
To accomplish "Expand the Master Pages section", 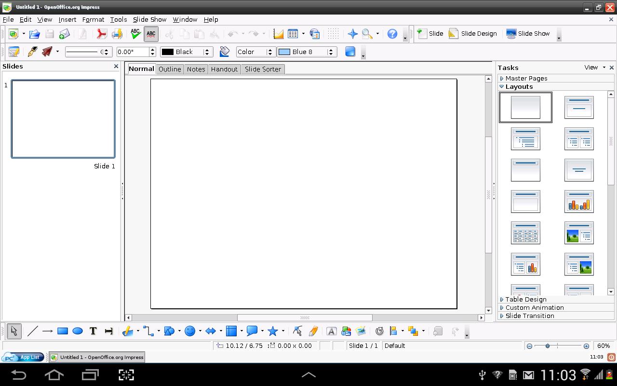I will coord(526,78).
